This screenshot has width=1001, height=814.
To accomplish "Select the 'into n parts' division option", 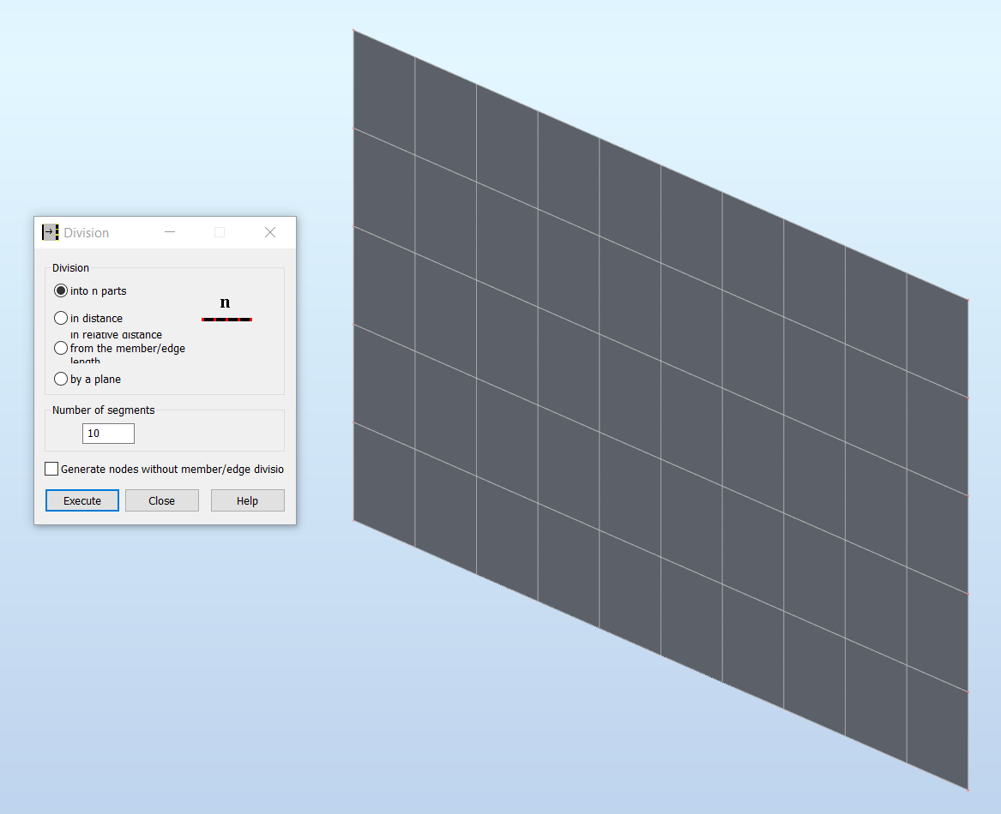I will pos(61,290).
